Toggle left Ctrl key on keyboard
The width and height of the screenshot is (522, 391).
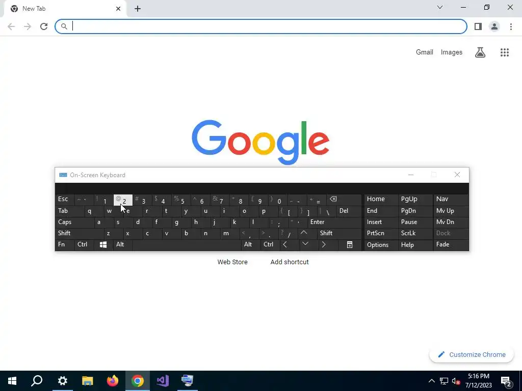tap(84, 245)
